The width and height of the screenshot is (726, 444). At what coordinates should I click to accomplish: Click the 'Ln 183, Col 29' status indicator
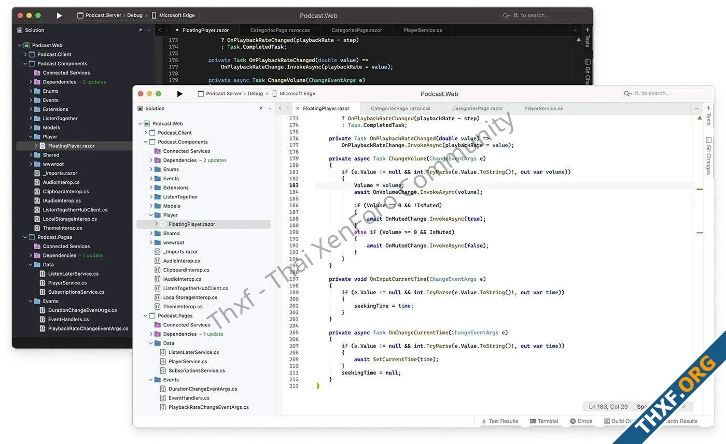(x=608, y=407)
